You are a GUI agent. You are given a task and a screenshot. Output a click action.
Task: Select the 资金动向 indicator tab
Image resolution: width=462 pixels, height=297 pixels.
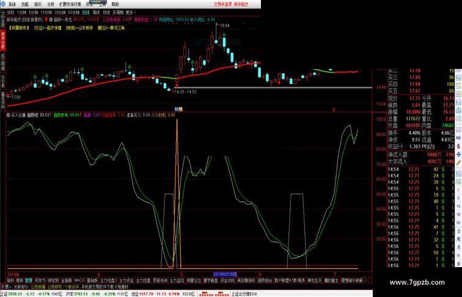click(x=227, y=281)
